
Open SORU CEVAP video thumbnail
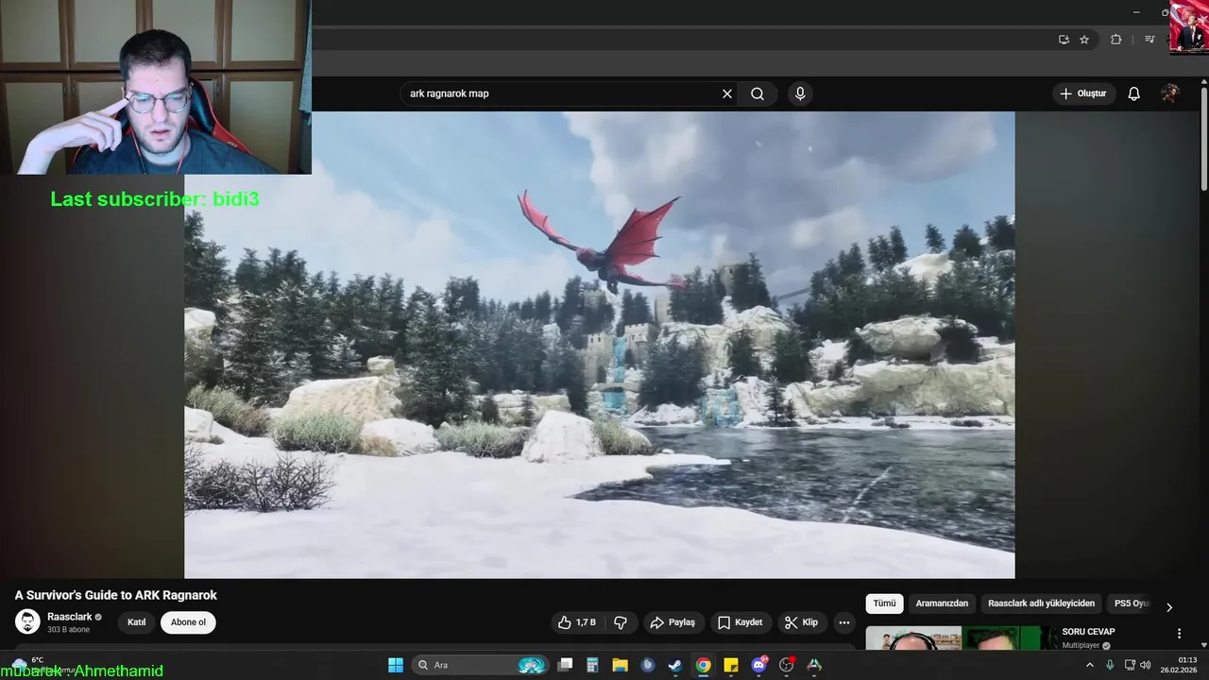(961, 638)
